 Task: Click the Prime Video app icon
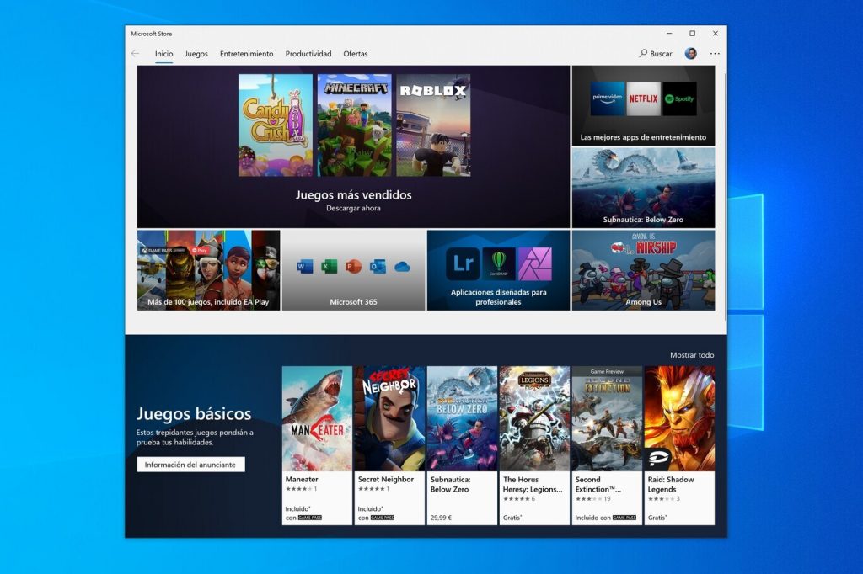coord(608,98)
